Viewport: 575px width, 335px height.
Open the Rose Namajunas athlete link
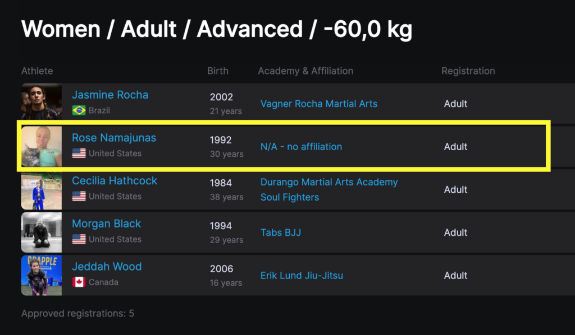click(x=114, y=138)
